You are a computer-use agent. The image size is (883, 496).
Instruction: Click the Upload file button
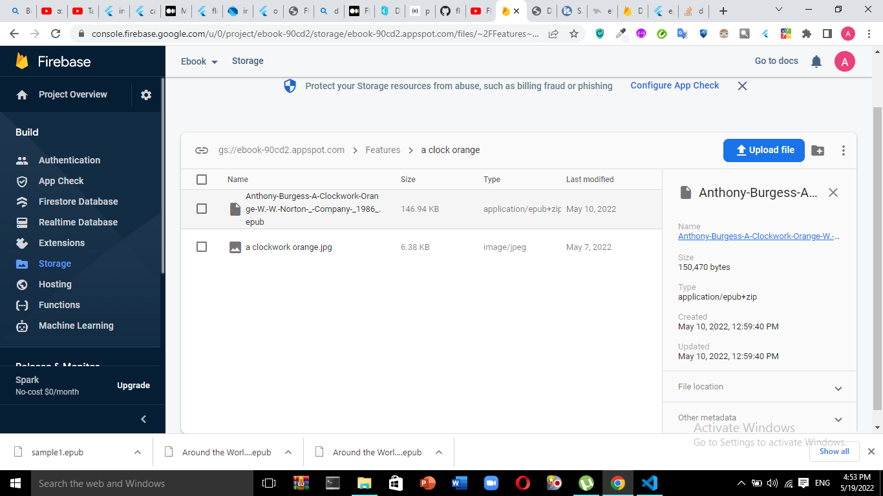pos(764,150)
